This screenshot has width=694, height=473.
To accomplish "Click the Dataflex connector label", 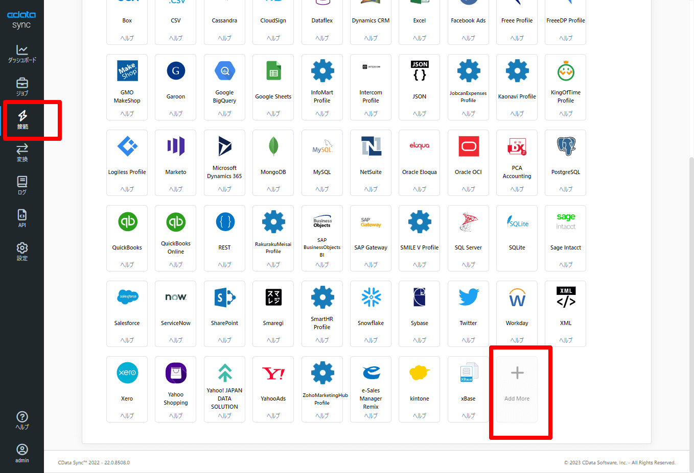I will pyautogui.click(x=322, y=21).
